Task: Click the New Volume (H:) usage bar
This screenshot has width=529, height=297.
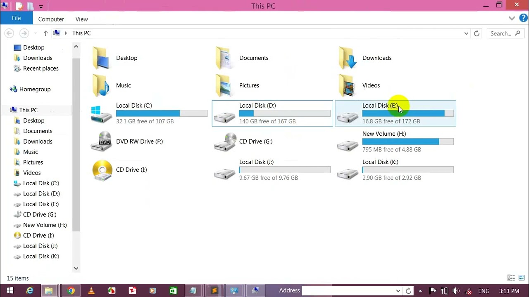Action: point(408,141)
